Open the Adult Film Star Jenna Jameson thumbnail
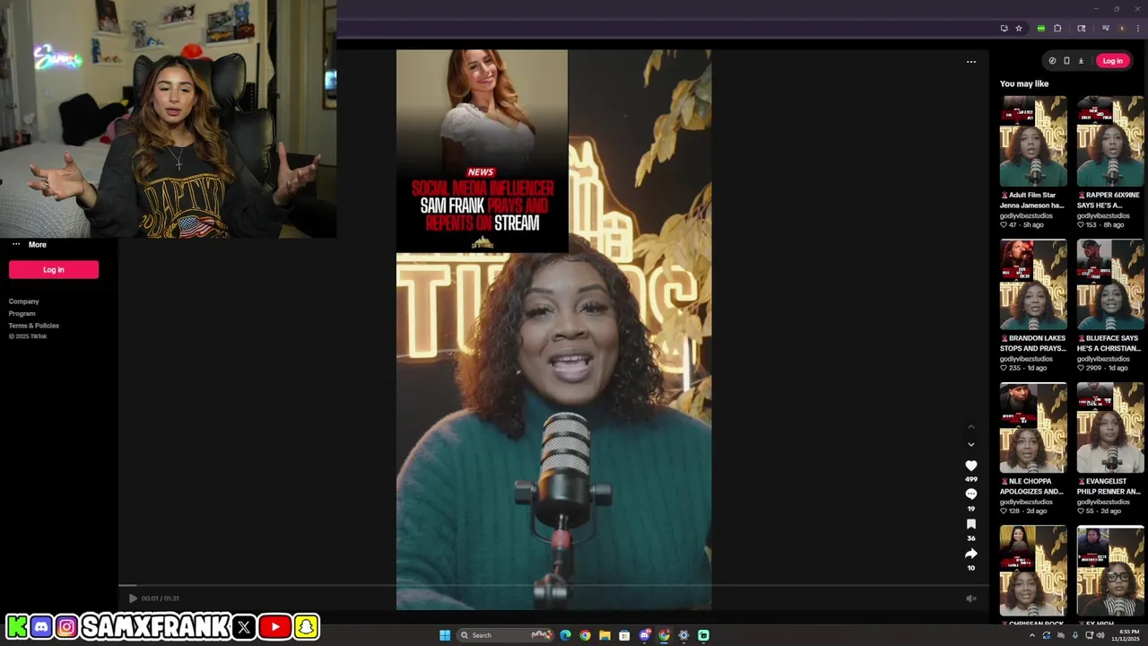This screenshot has width=1148, height=646. coord(1033,141)
